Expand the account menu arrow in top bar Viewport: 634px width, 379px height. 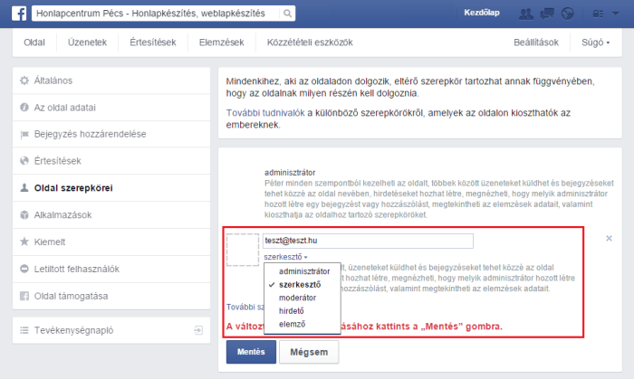point(615,14)
